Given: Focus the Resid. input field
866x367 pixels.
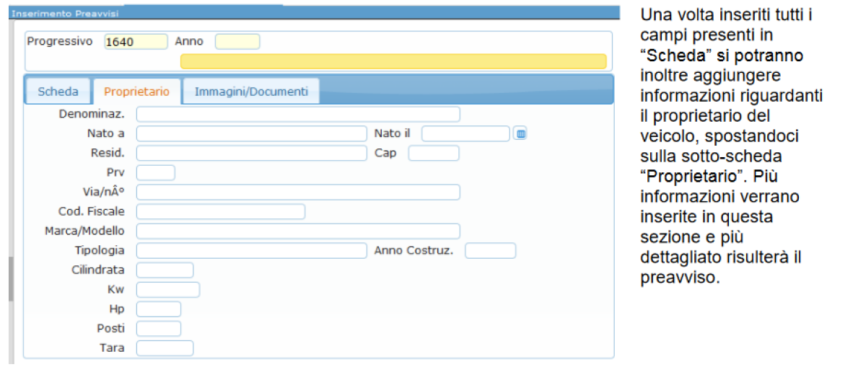Looking at the screenshot, I should 251,153.
